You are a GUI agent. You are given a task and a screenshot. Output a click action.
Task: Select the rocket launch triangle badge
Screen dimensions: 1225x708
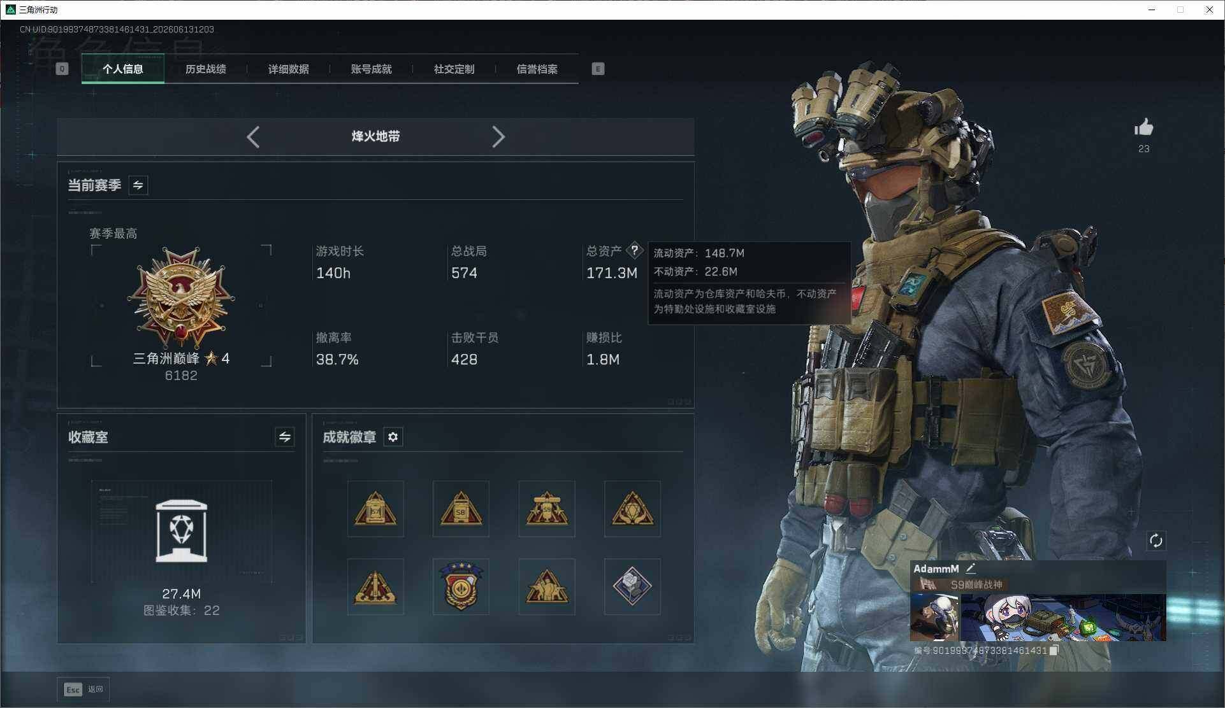tap(375, 586)
